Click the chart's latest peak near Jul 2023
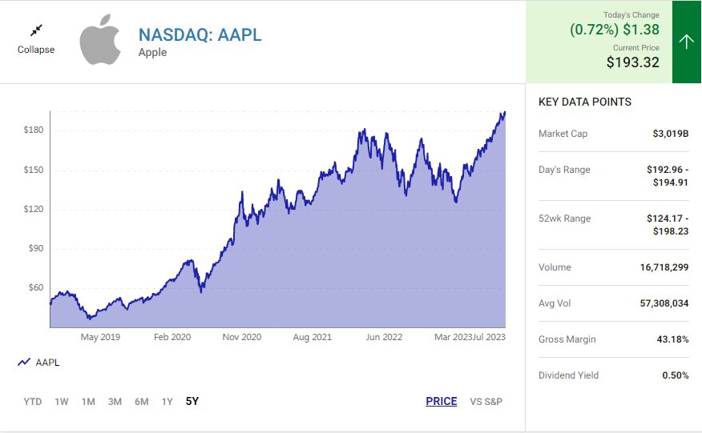Image resolution: width=702 pixels, height=433 pixels. click(504, 113)
